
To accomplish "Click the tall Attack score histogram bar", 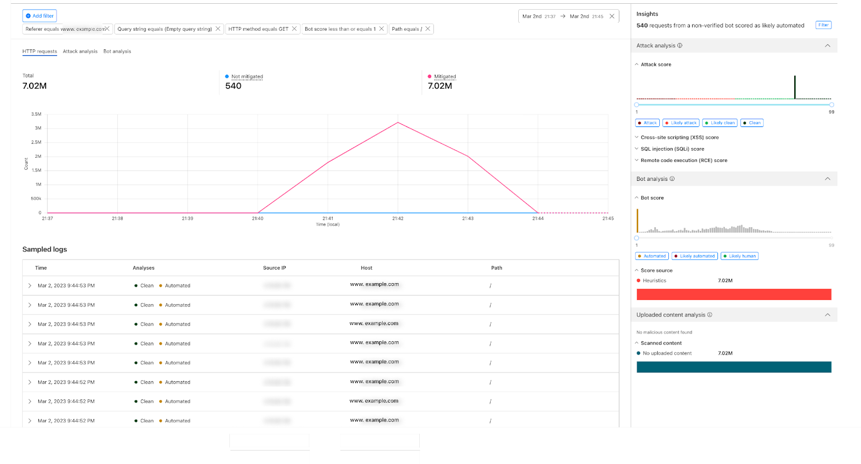I will (x=795, y=87).
